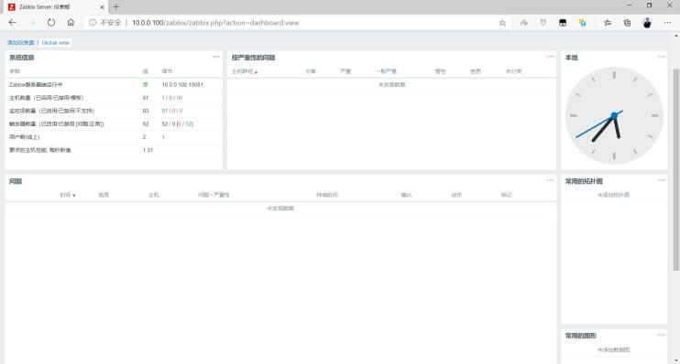
Task: Open the local clock widget menu
Action: (661, 57)
